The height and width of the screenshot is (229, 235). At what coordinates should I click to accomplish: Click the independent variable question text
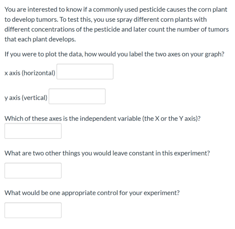tap(102, 119)
